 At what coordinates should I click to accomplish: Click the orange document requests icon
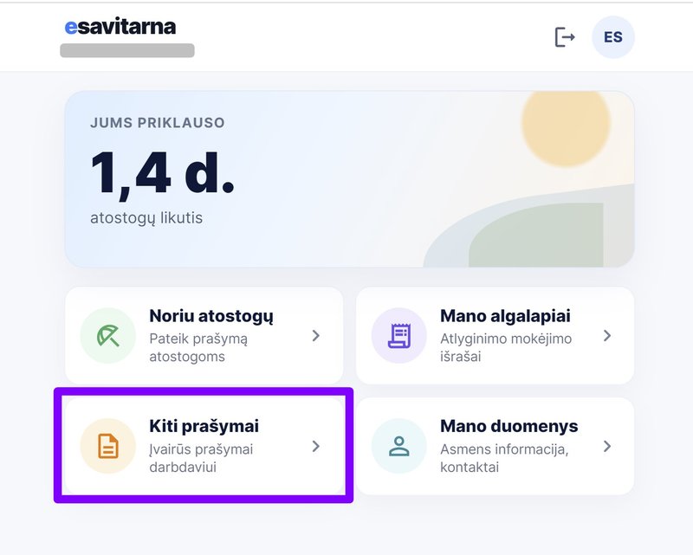click(x=107, y=446)
